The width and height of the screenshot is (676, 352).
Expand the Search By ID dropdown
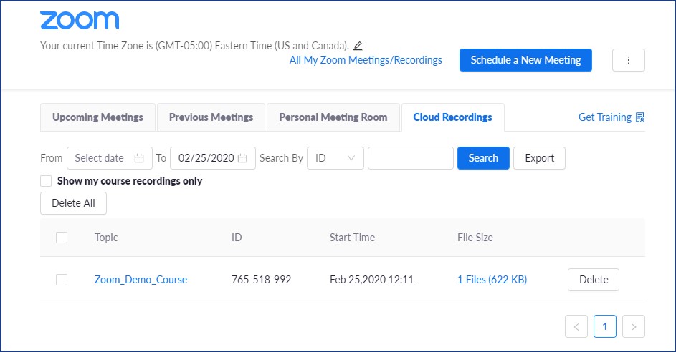[x=335, y=158]
